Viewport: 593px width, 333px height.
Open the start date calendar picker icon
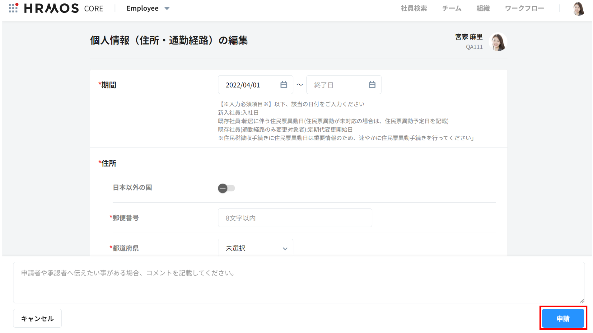tap(283, 85)
